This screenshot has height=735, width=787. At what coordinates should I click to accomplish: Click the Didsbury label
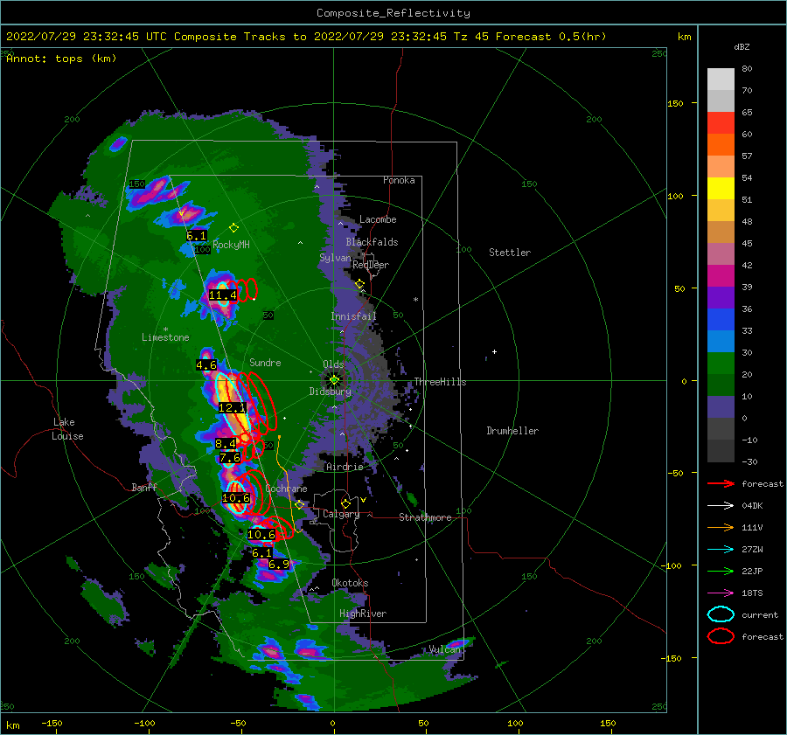330,392
